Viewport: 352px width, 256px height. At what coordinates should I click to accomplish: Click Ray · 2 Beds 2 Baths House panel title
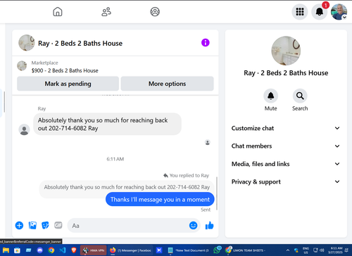click(x=286, y=73)
